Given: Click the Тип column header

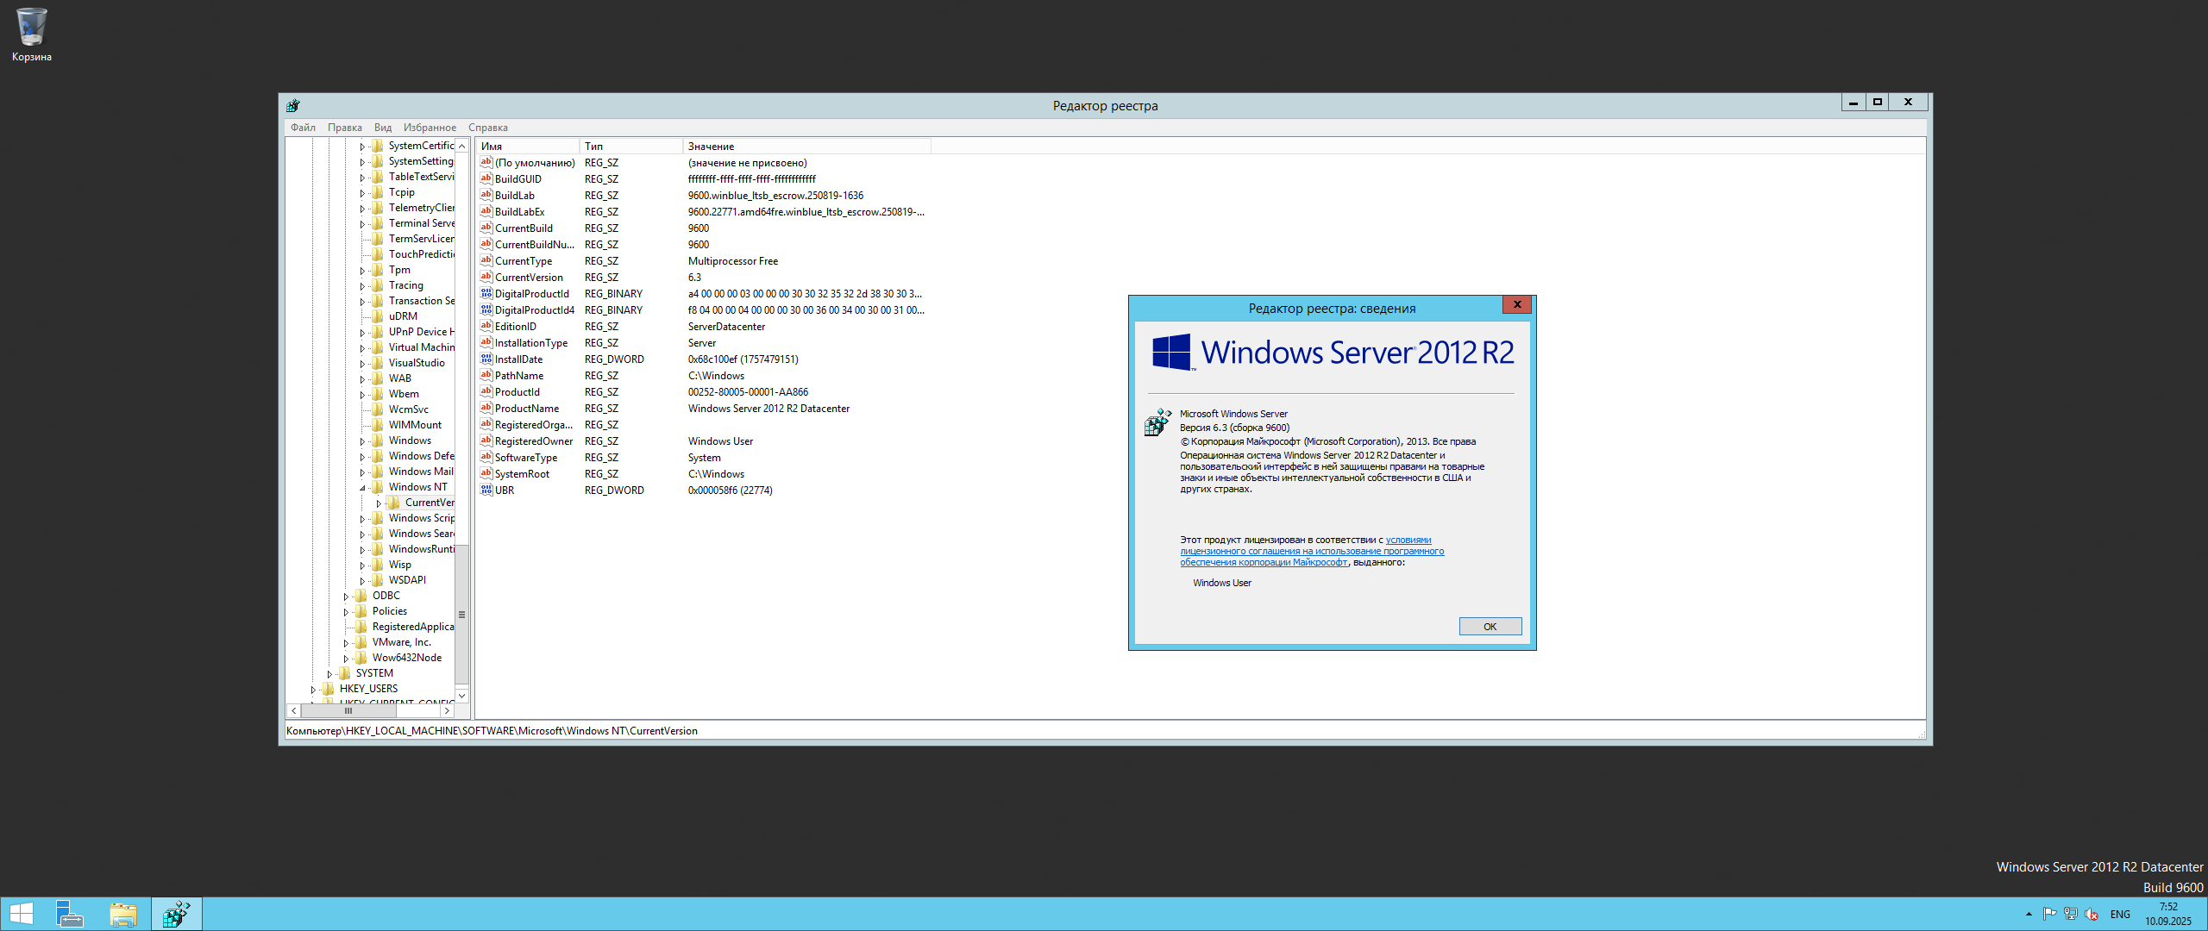Looking at the screenshot, I should (x=631, y=147).
